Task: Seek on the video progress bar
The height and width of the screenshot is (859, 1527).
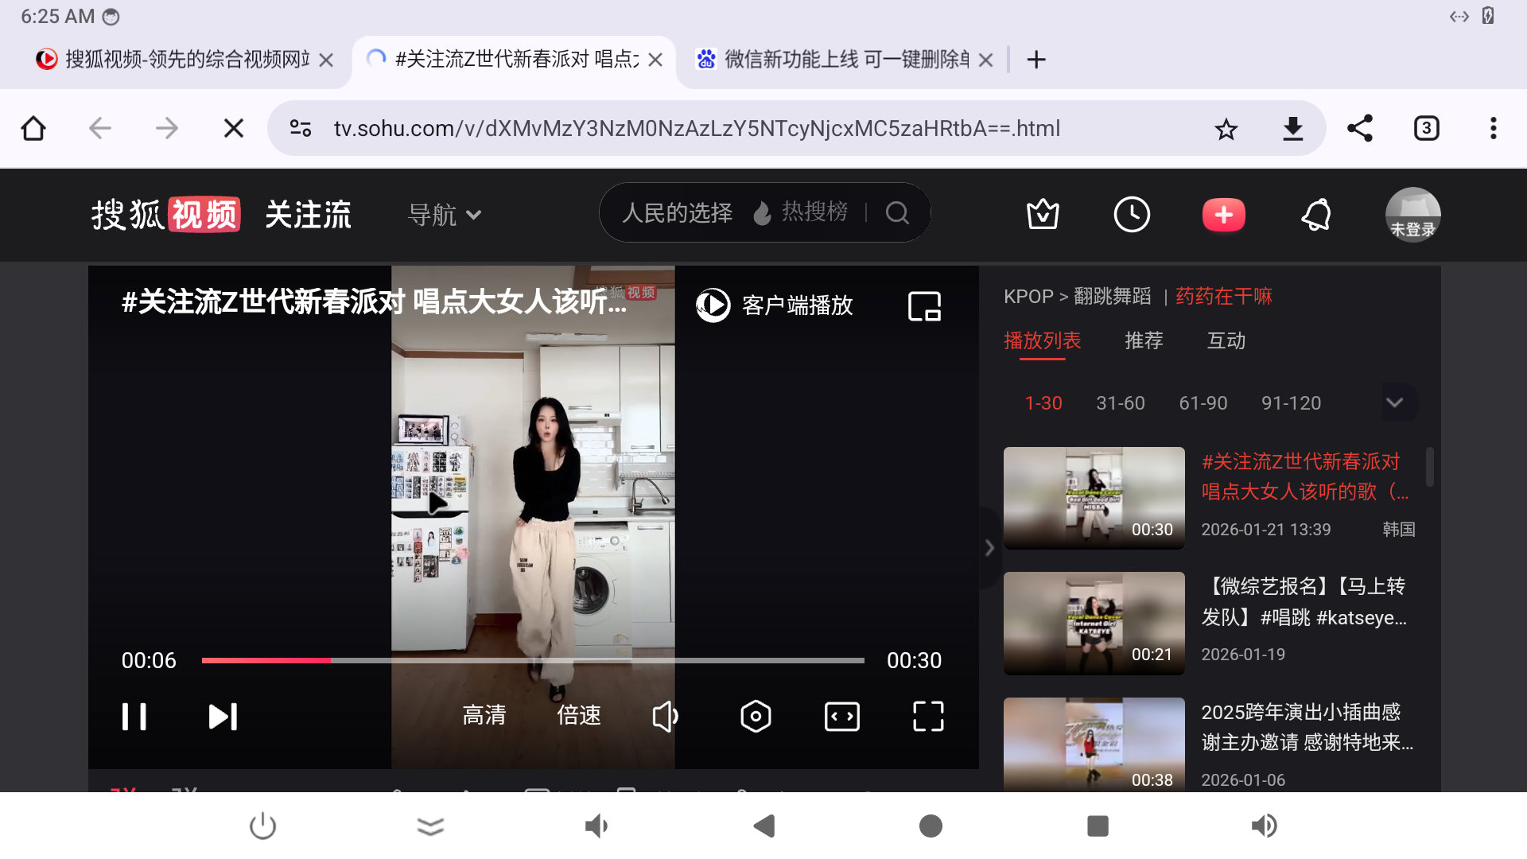Action: 533,660
